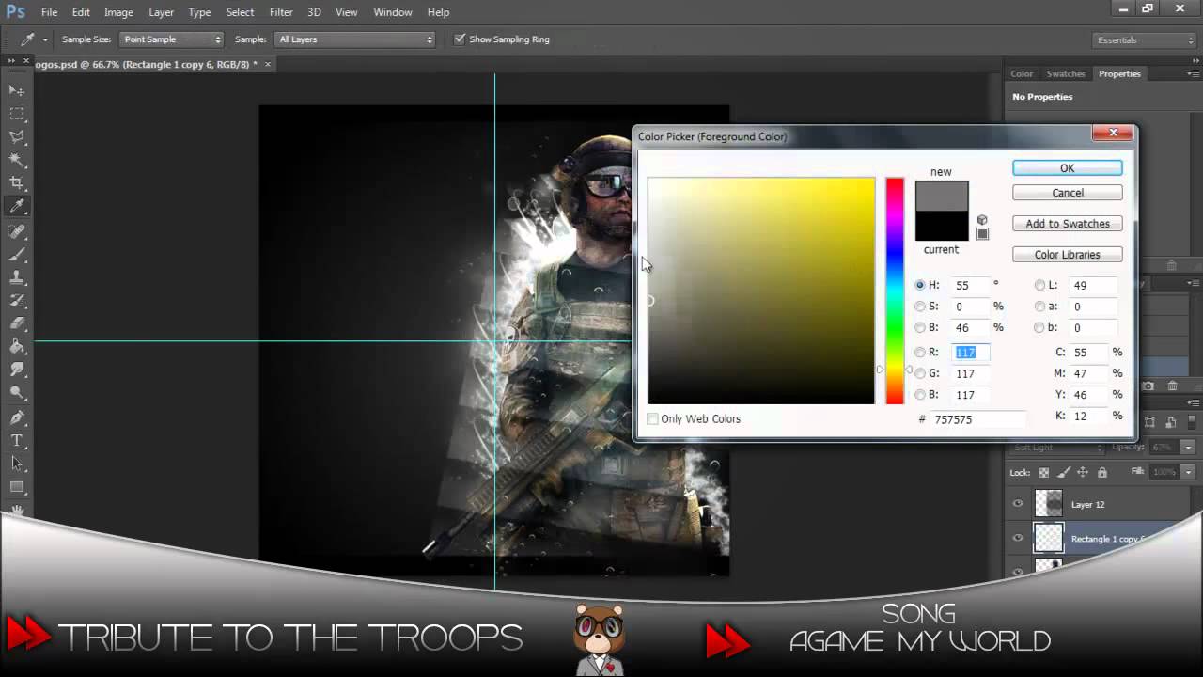Toggle Show Sampling Ring checkbox
1203x677 pixels.
460,39
